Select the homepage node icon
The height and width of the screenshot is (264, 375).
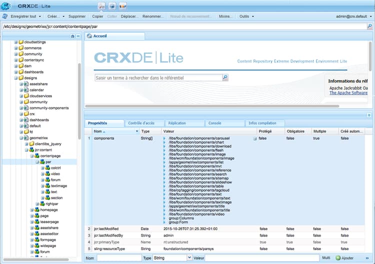pos(37,210)
